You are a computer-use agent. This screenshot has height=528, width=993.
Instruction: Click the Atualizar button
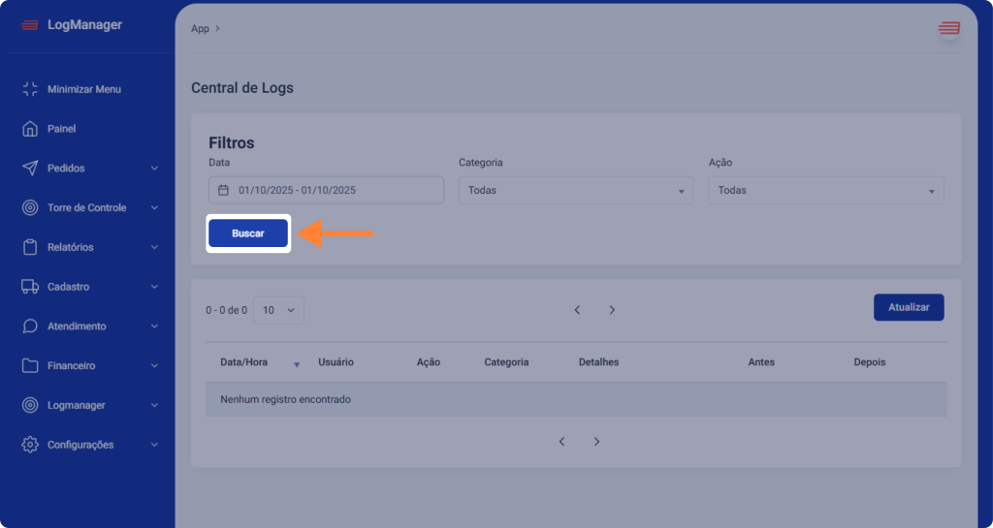click(x=909, y=307)
